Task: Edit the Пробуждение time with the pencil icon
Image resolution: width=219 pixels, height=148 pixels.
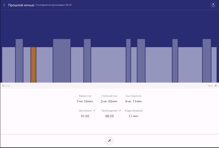Action: click(x=120, y=111)
